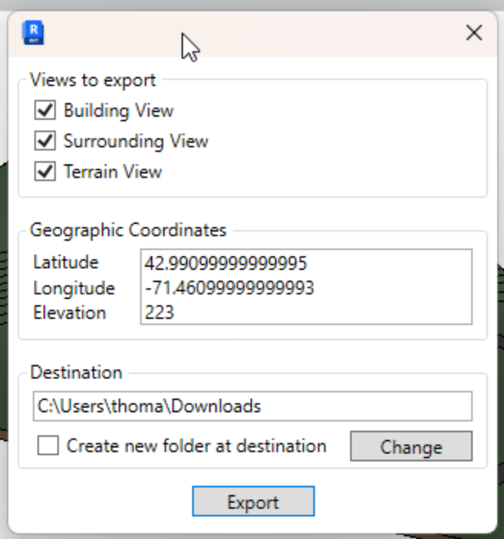Viewport: 504px width, 539px height.
Task: Enable Create new folder at destination
Action: click(x=48, y=446)
